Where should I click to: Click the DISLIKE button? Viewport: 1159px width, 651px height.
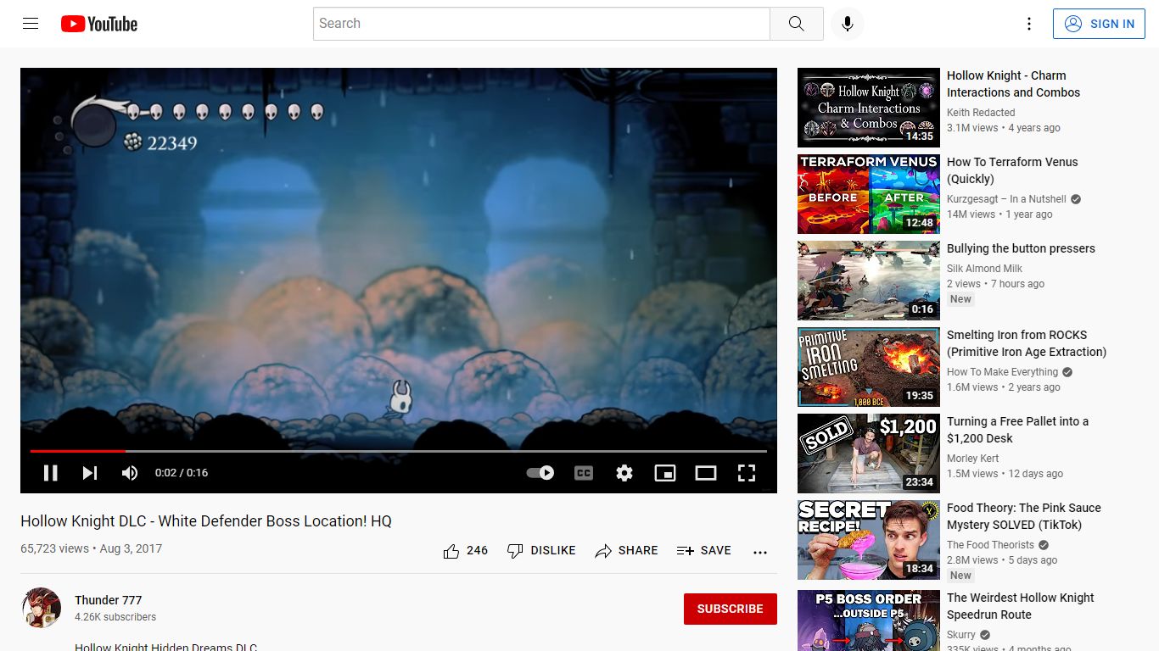[541, 551]
